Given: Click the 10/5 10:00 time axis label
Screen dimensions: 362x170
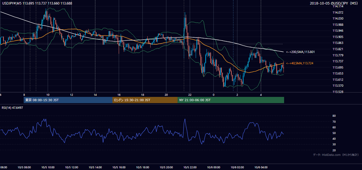Looking at the screenshot, I should click(48, 167).
